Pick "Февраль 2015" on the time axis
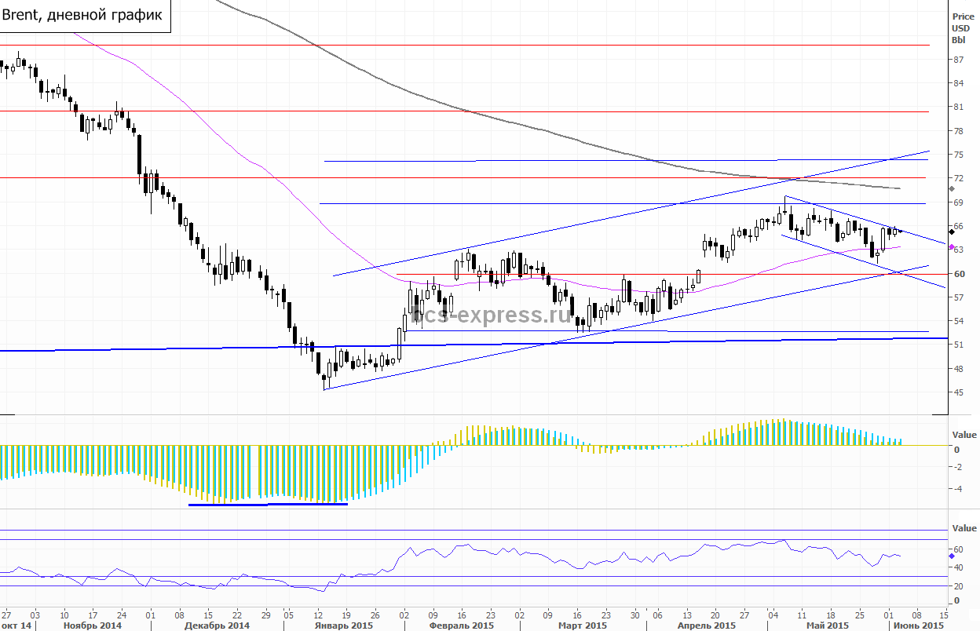This screenshot has height=631, width=980. [x=463, y=626]
